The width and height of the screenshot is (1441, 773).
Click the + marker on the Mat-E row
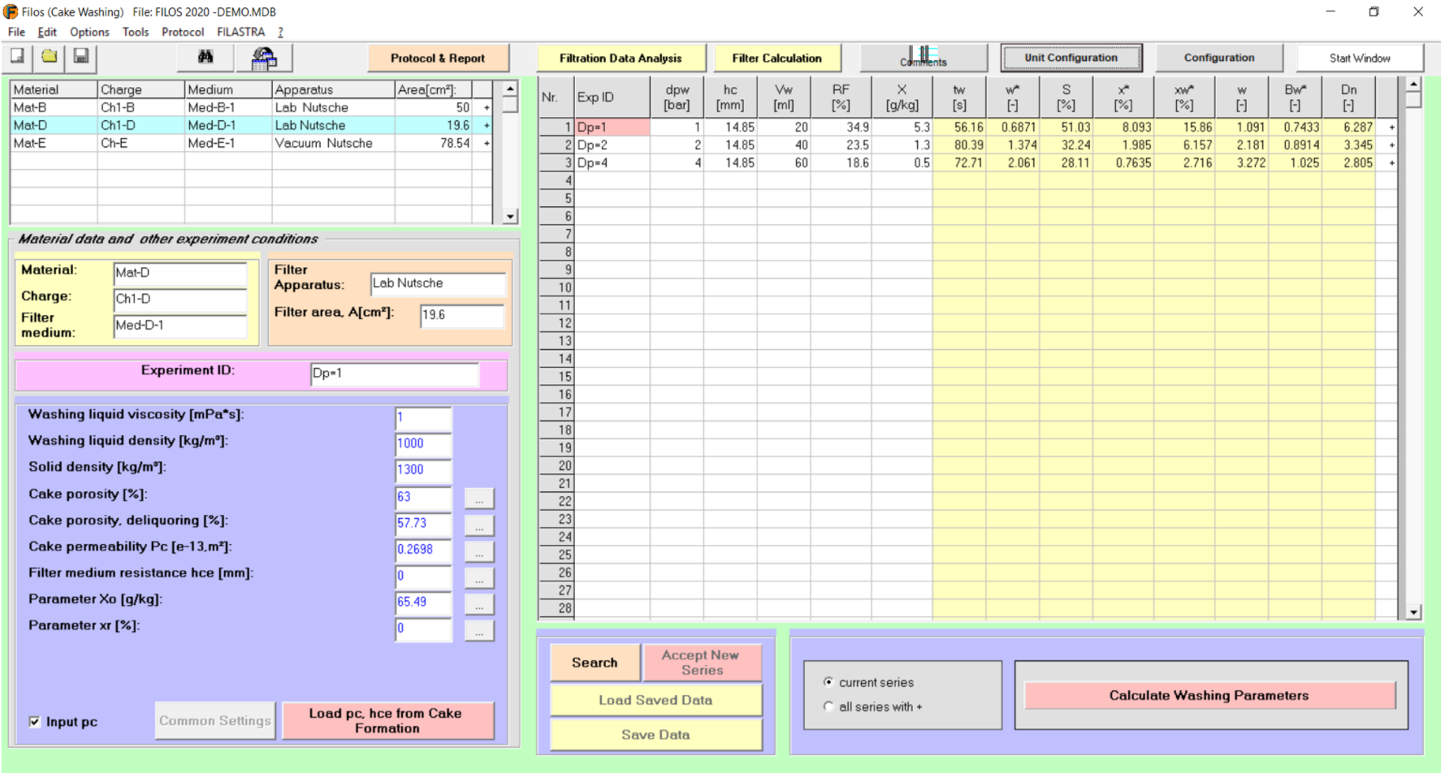point(487,143)
